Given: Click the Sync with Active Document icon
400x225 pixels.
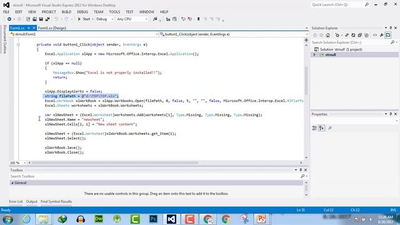Looking at the screenshot, I should pos(347,35).
